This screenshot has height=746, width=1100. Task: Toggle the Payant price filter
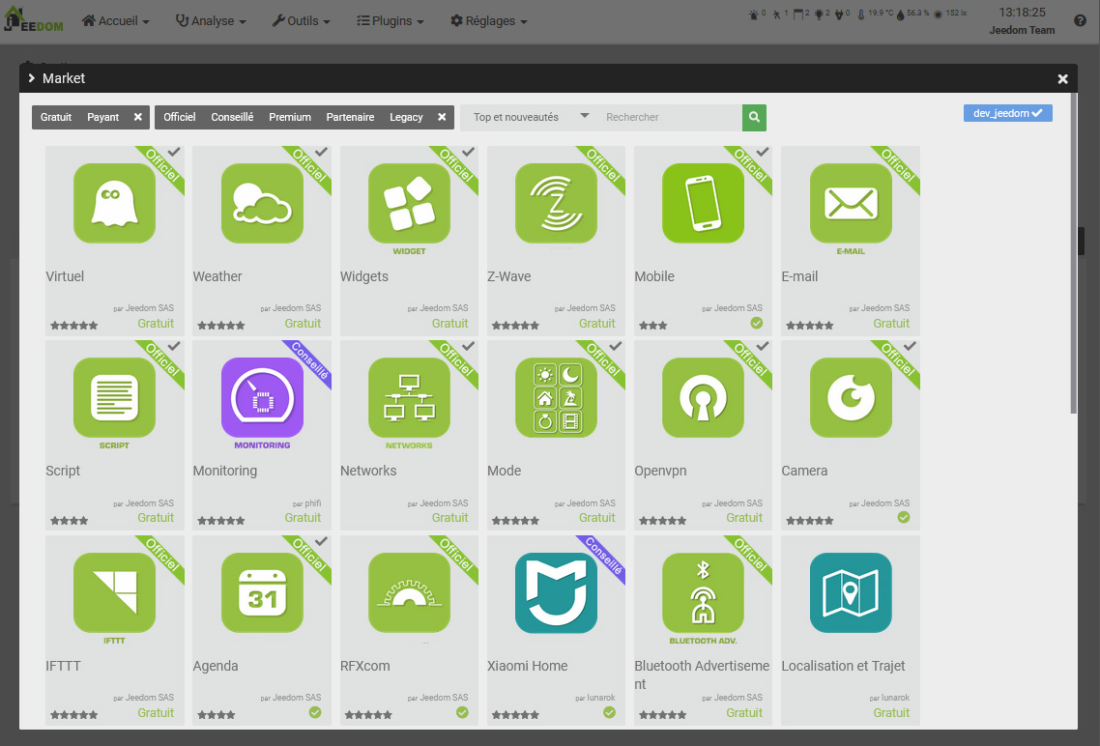(103, 117)
